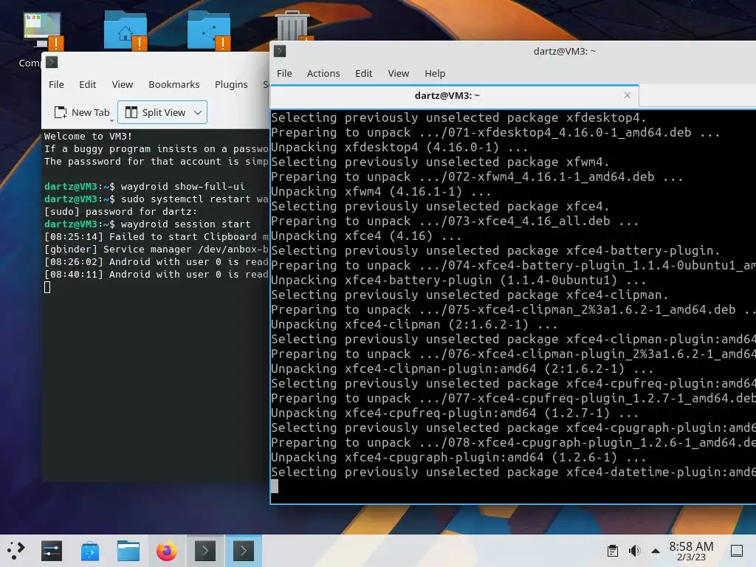Open the View menu in the dartz@VM3 terminal

[x=399, y=73]
